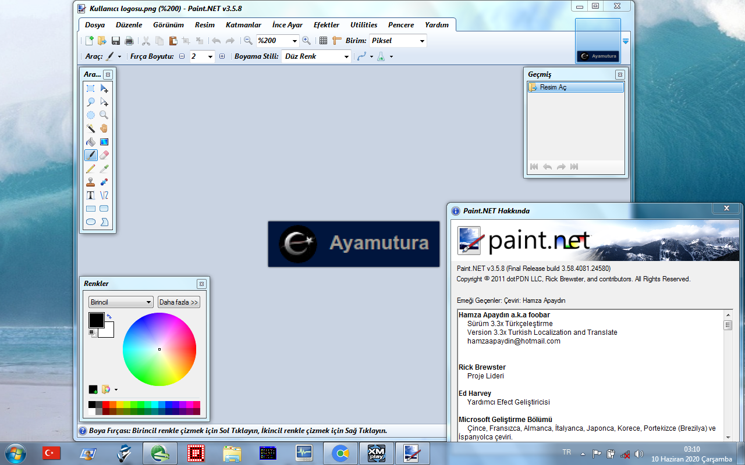Select the Zoom tool in Araçlar
The height and width of the screenshot is (465, 745).
pyautogui.click(x=104, y=115)
